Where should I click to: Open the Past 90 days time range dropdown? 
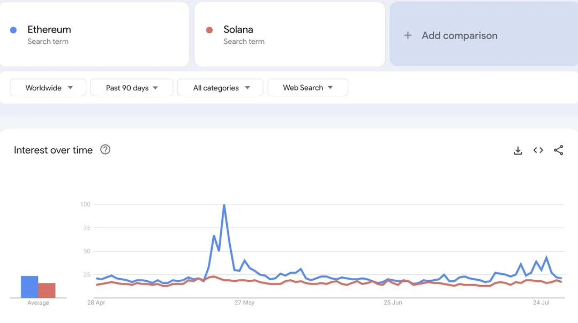132,87
